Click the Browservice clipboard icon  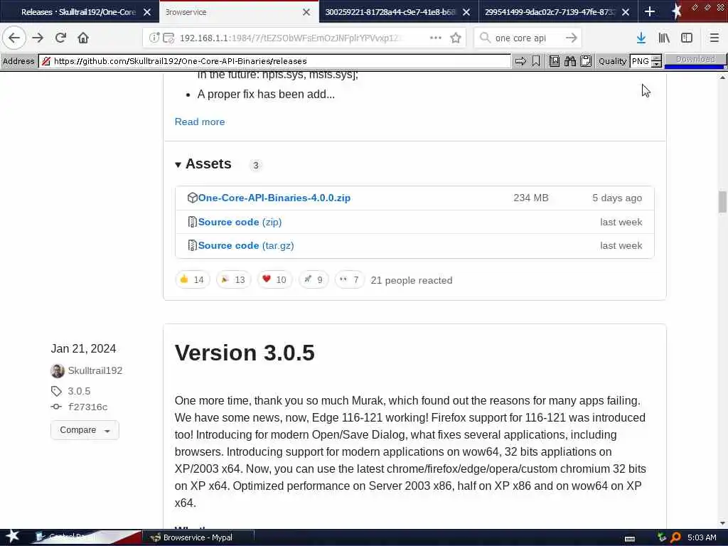pyautogui.click(x=586, y=61)
